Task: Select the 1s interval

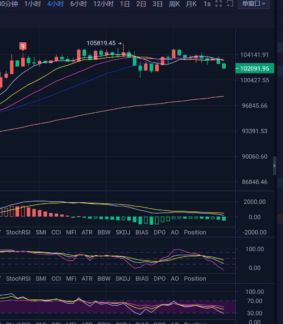Action: tap(207, 4)
